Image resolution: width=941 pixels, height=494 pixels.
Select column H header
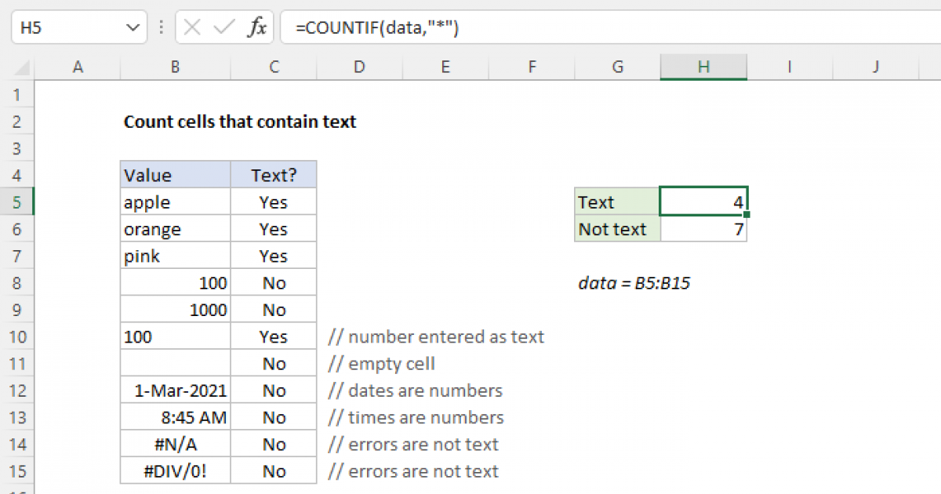pos(703,67)
